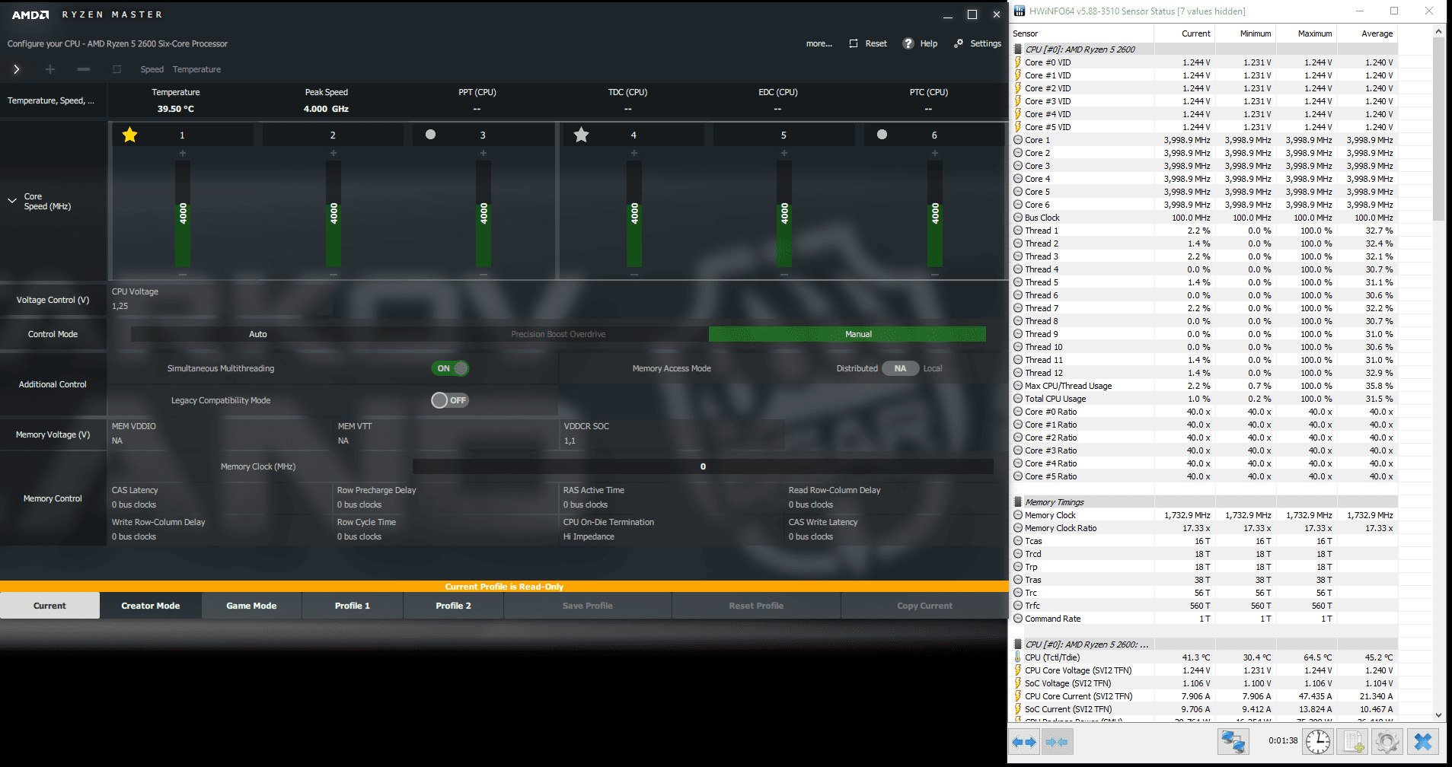This screenshot has width=1452, height=767.
Task: Switch to the Game Mode tab
Action: tap(251, 606)
